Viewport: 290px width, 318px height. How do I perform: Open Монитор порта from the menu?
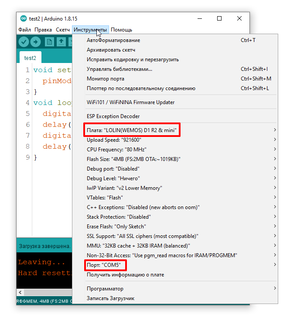[x=106, y=79]
